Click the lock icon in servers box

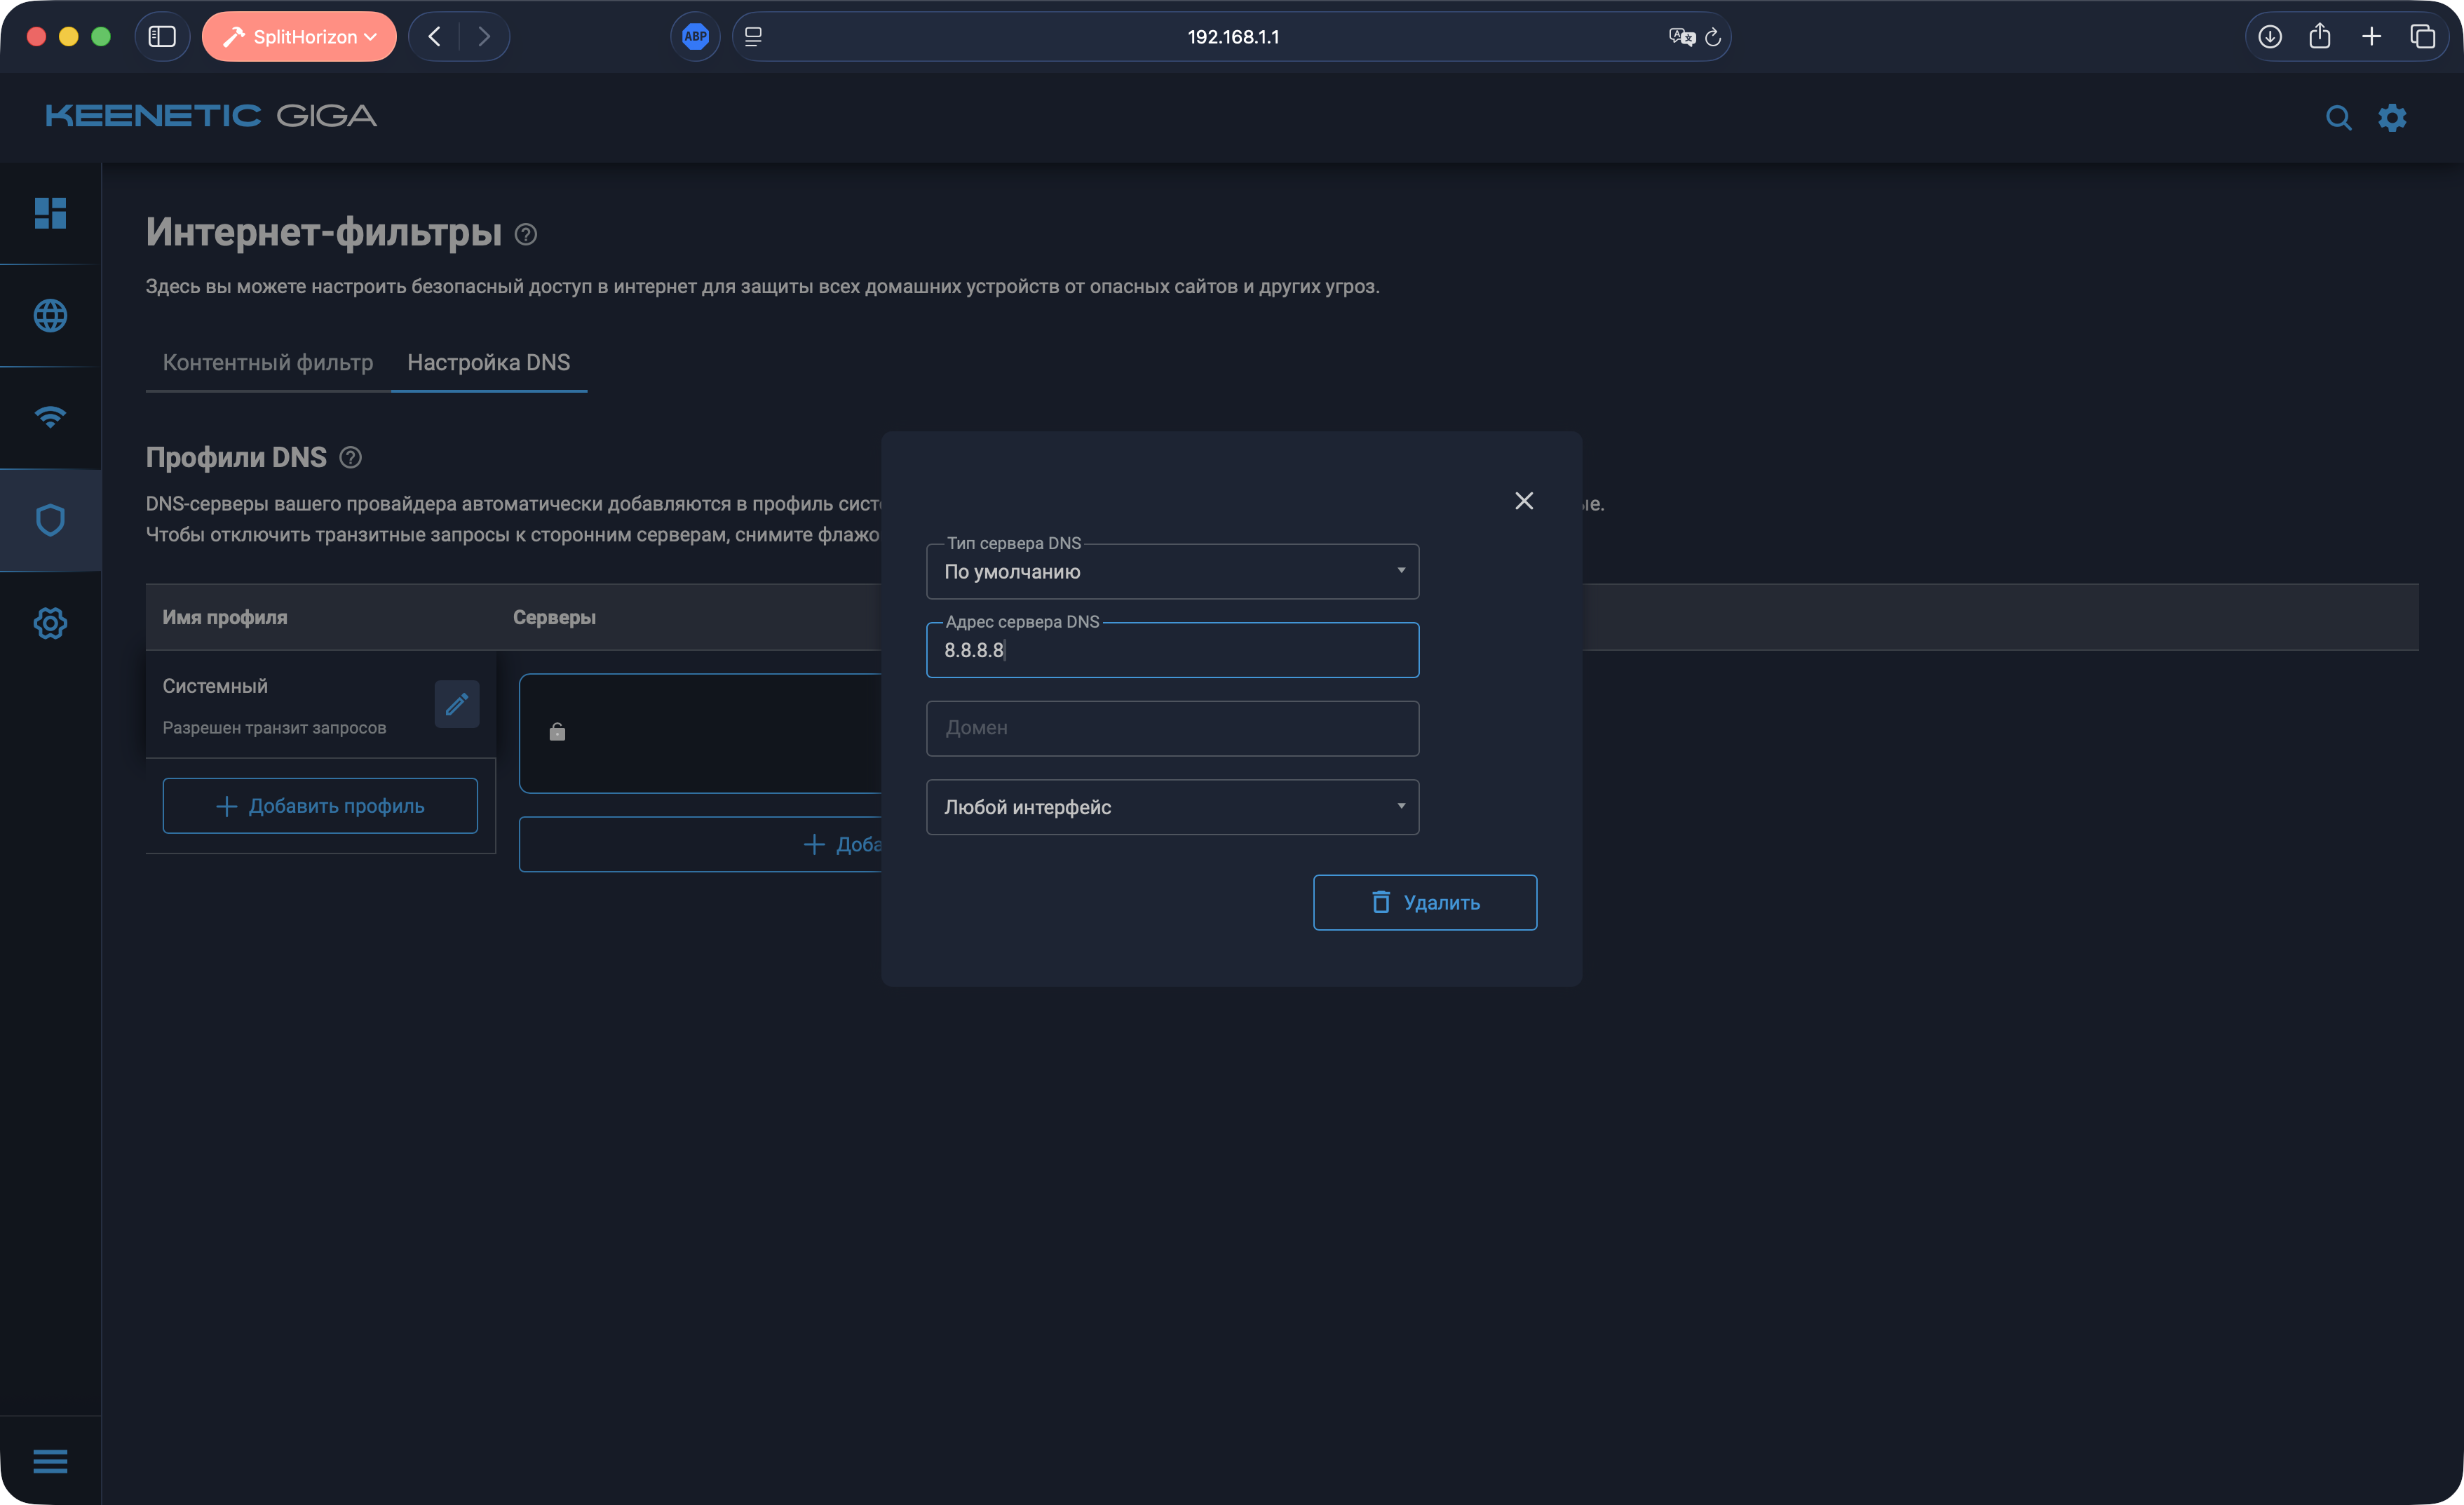click(557, 732)
